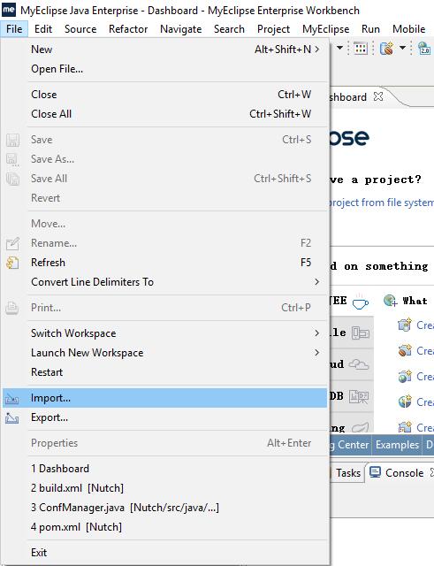
Task: Open the Search menu
Action: click(229, 29)
